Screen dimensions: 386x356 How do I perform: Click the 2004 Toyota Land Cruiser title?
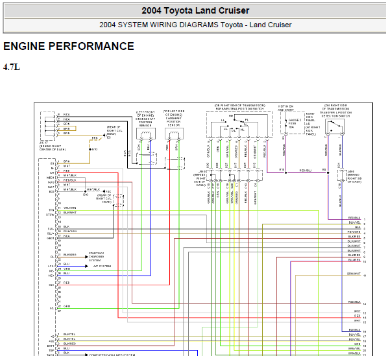pyautogui.click(x=195, y=10)
